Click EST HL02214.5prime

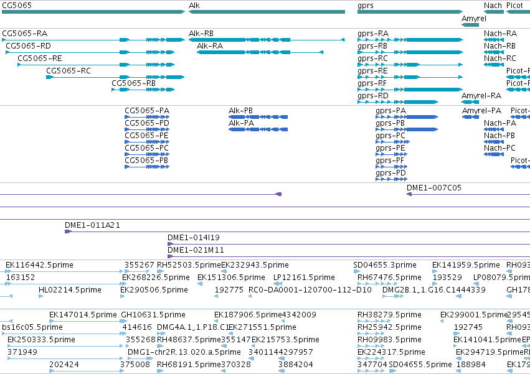coord(70,290)
